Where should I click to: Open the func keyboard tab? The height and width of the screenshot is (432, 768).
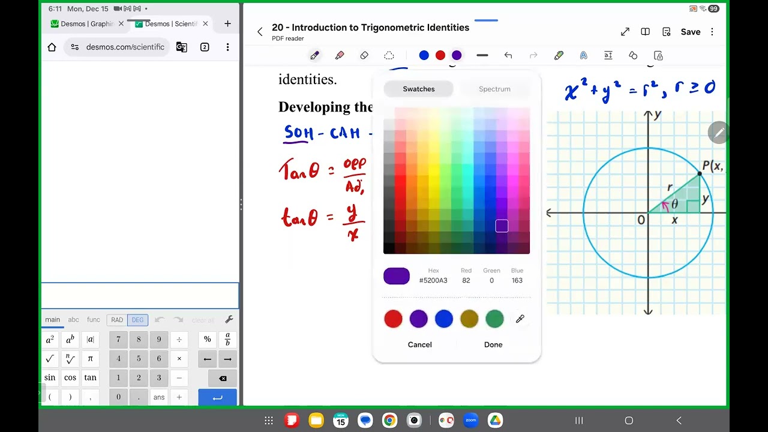[94, 320]
